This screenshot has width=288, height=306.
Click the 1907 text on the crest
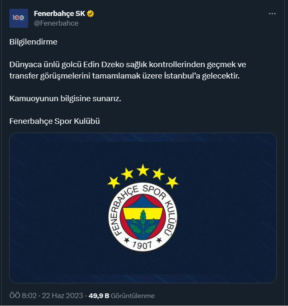point(143,245)
